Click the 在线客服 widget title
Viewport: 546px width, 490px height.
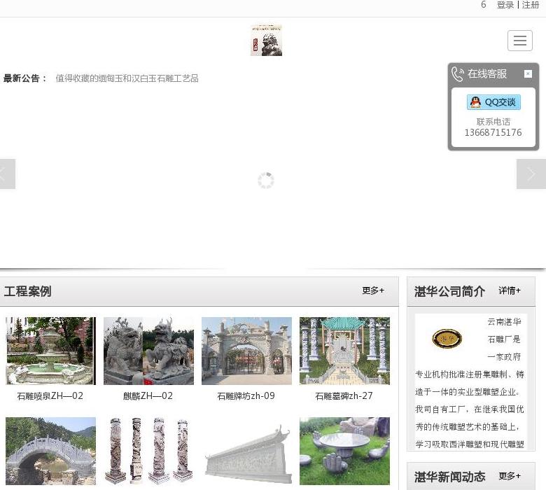pyautogui.click(x=487, y=73)
